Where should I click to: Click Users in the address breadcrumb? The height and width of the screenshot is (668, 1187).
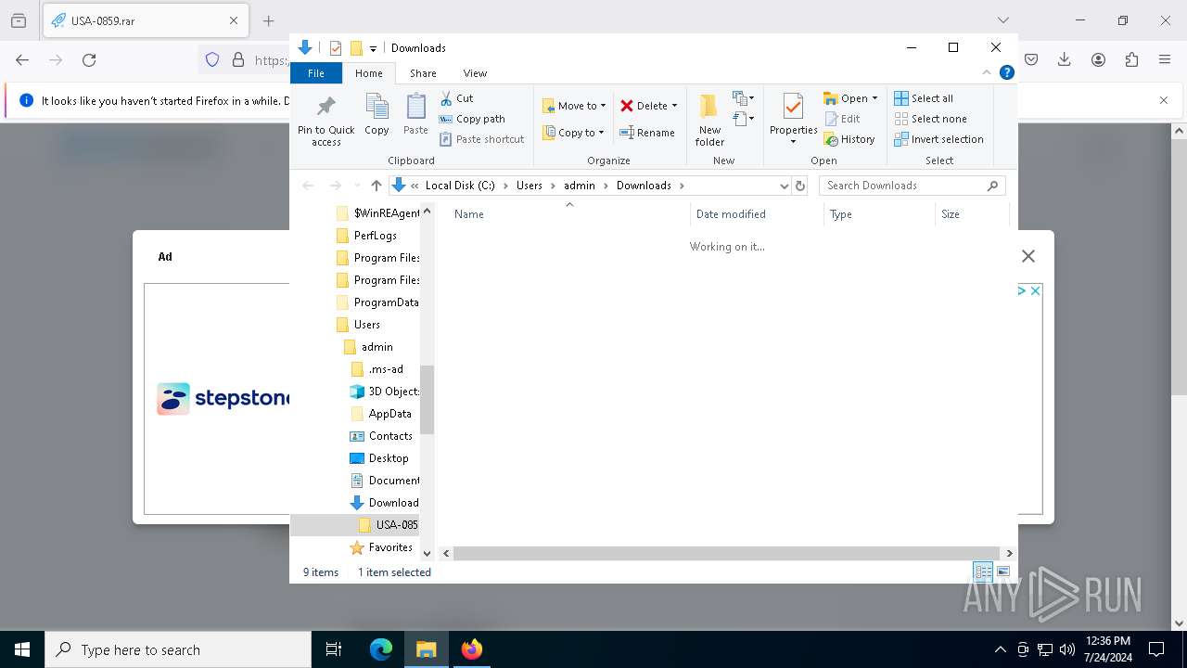click(x=530, y=186)
